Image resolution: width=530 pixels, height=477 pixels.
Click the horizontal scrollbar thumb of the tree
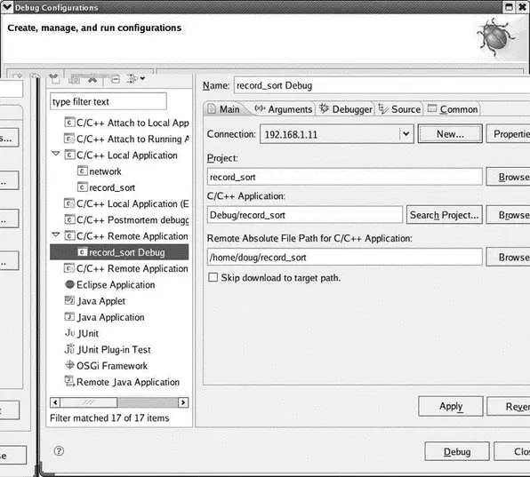pos(89,402)
